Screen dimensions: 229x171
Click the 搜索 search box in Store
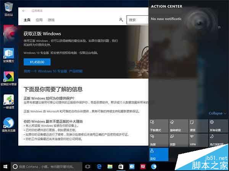(x=137, y=20)
